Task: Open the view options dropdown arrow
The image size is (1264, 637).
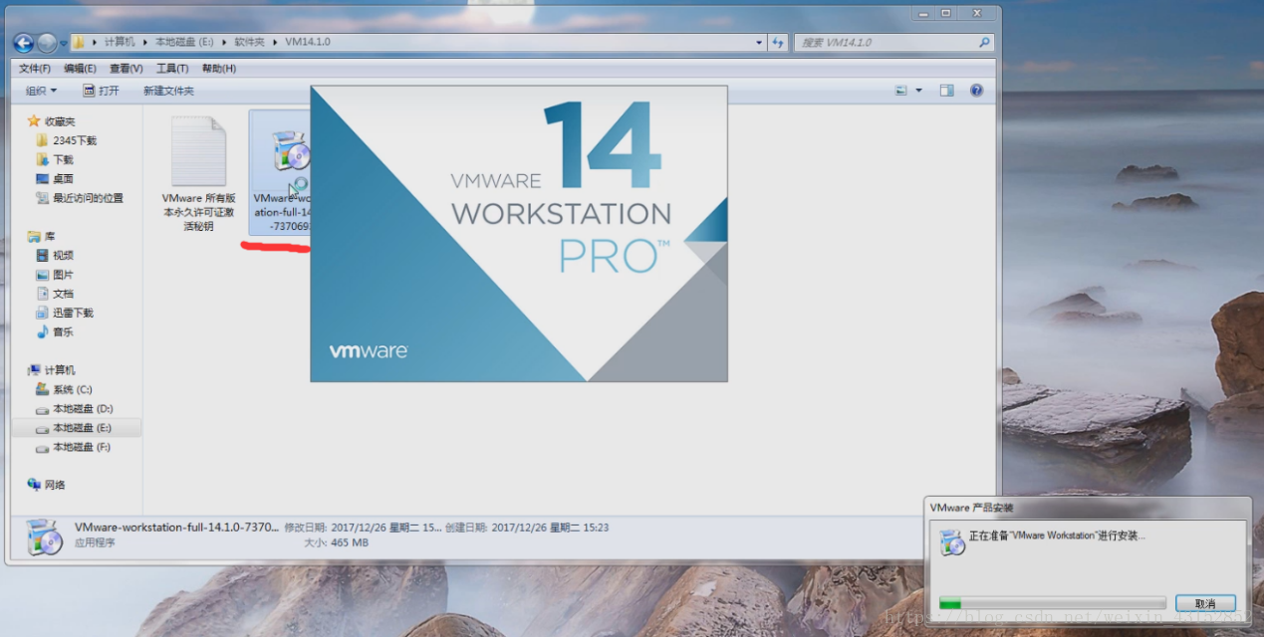Action: (918, 91)
